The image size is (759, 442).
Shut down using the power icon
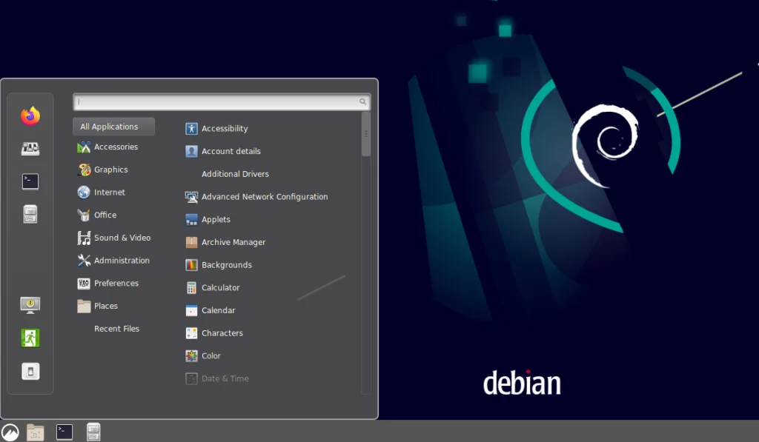pos(30,371)
